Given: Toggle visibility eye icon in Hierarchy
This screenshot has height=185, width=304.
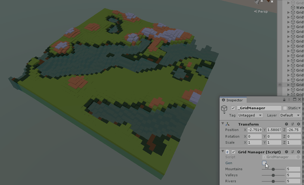Looking at the screenshot, I should tap(280, 85).
